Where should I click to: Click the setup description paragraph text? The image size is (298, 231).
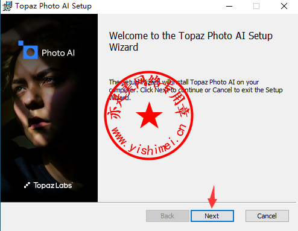point(195,90)
